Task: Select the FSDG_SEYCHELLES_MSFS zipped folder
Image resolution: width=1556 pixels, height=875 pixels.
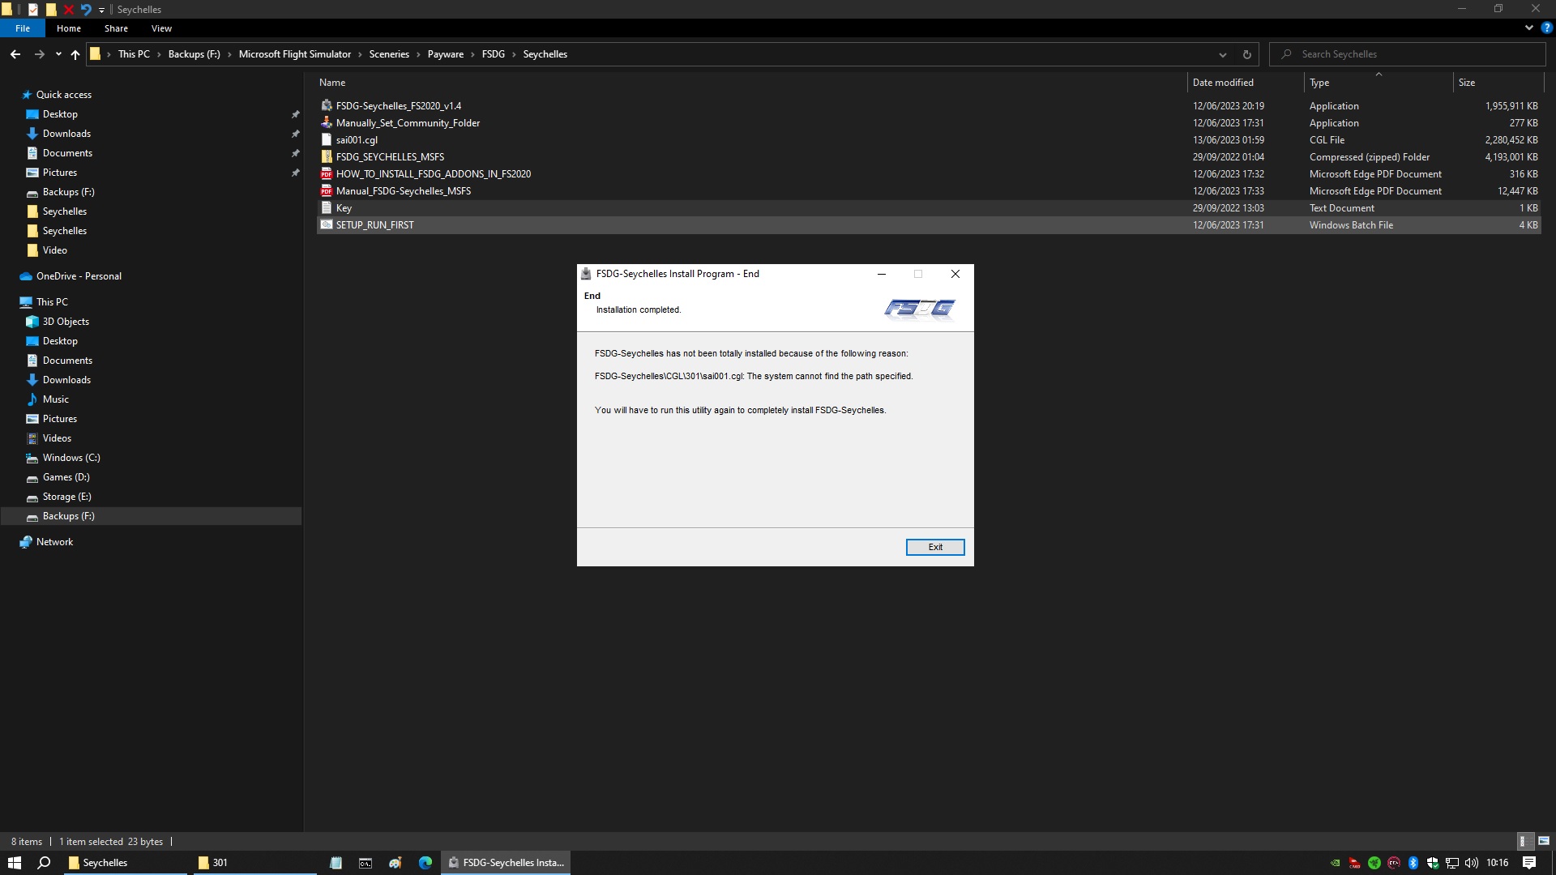Action: [390, 157]
